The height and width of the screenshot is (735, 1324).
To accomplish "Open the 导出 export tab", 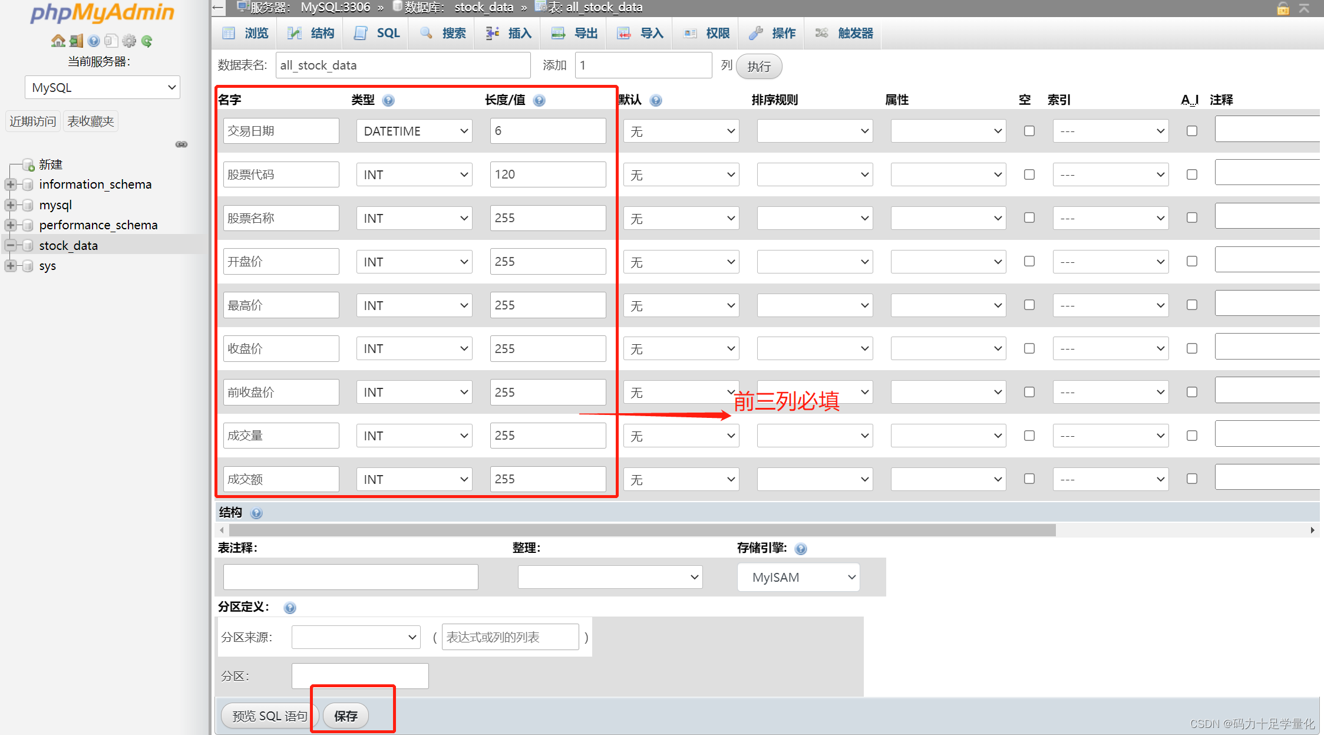I will [x=574, y=33].
